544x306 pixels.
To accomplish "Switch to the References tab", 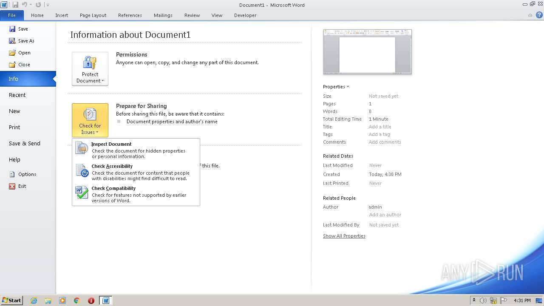I will point(130,15).
